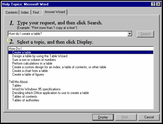Screen dimensions: 163x124
Task: Click the Print button
Action: tap(126, 117)
